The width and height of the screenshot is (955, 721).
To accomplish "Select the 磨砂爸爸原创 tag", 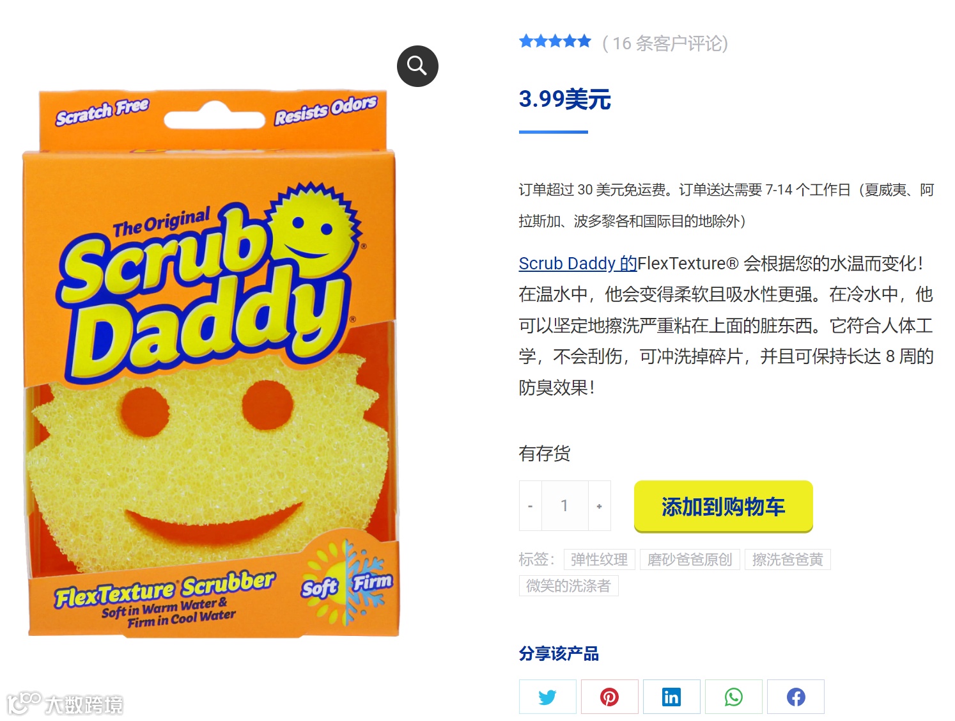I will point(690,560).
